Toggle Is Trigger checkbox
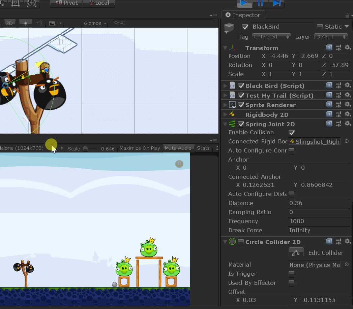The image size is (353, 309). (x=292, y=274)
